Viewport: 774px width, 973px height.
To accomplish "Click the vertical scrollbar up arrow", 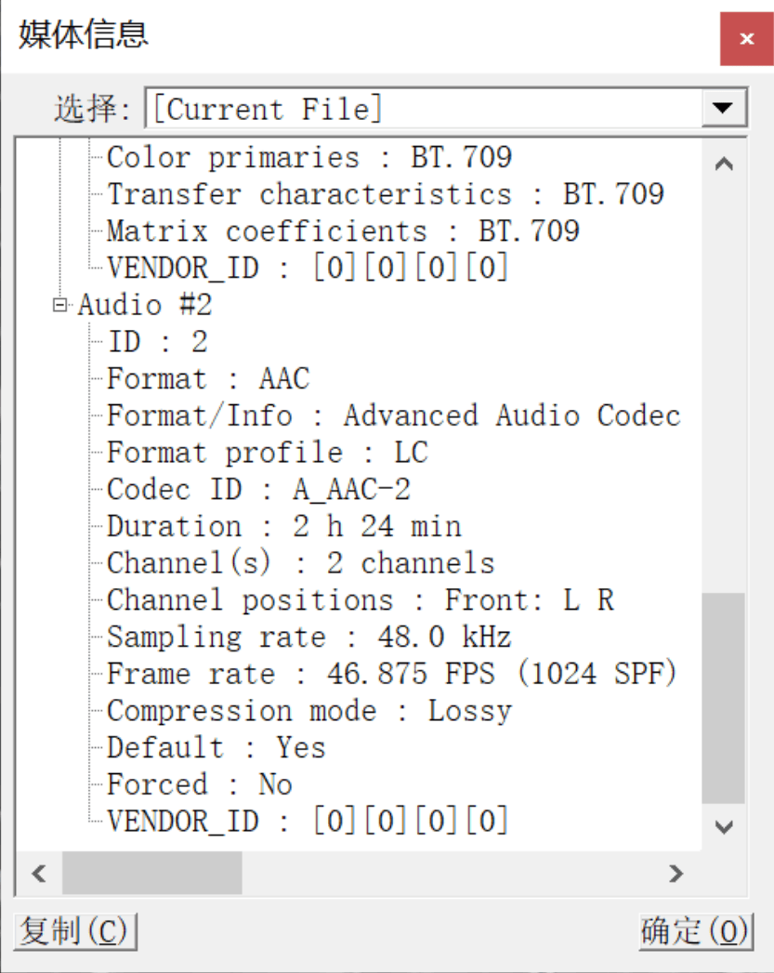I will pos(724,164).
